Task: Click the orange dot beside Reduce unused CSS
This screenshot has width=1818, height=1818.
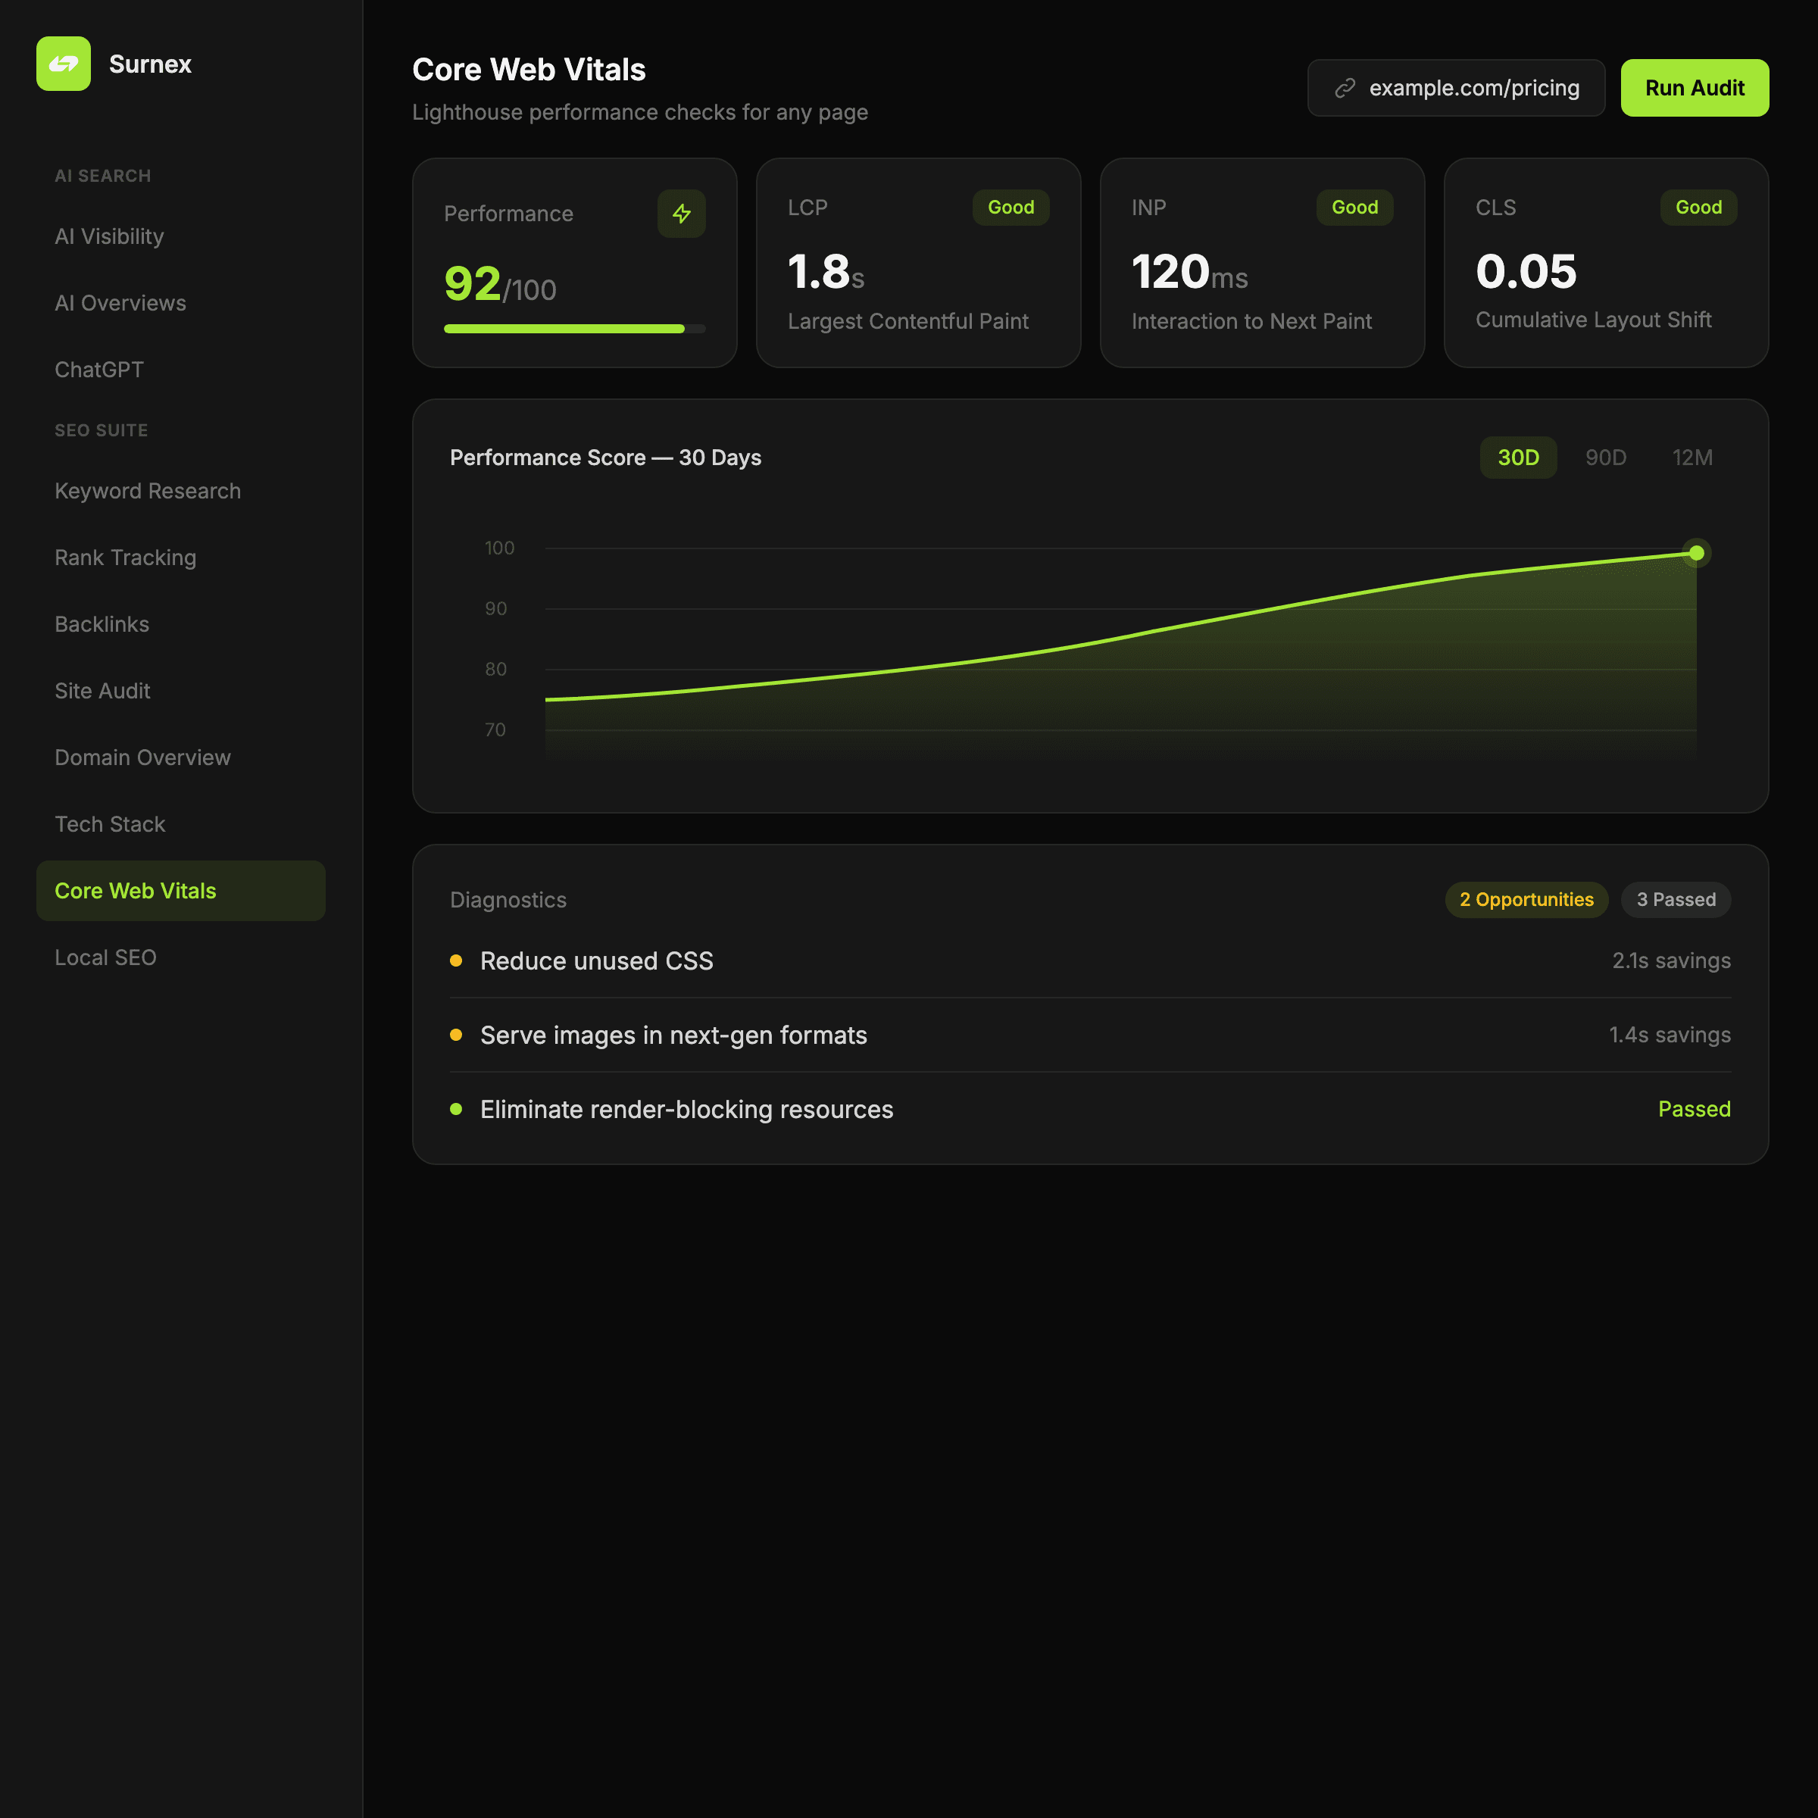Action: 456,961
